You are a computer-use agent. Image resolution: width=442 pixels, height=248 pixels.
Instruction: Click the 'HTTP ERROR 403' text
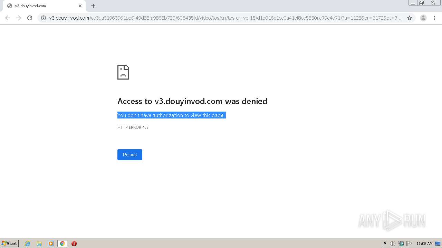click(133, 127)
